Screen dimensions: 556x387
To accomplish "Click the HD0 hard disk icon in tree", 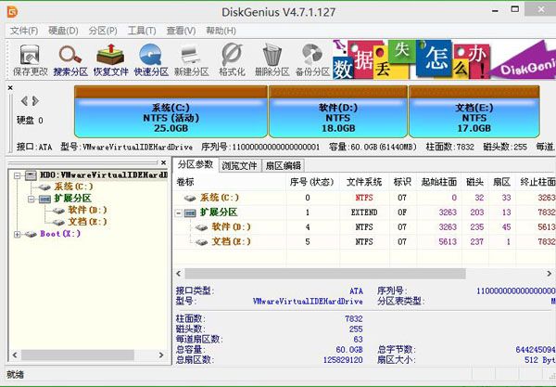I will [x=31, y=175].
